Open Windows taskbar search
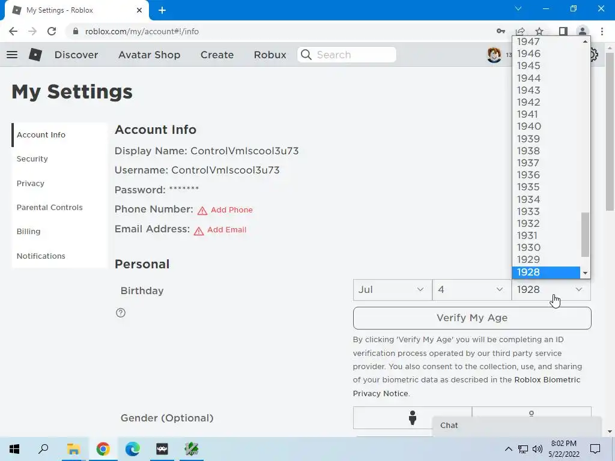The image size is (615, 461). [x=43, y=449]
